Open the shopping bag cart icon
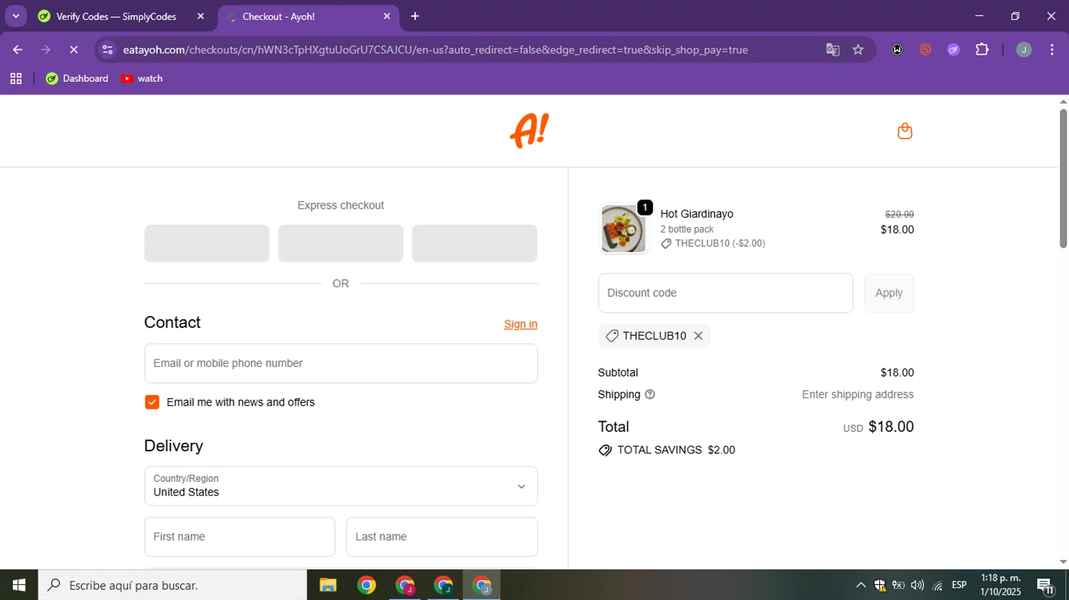The height and width of the screenshot is (600, 1069). coord(904,131)
